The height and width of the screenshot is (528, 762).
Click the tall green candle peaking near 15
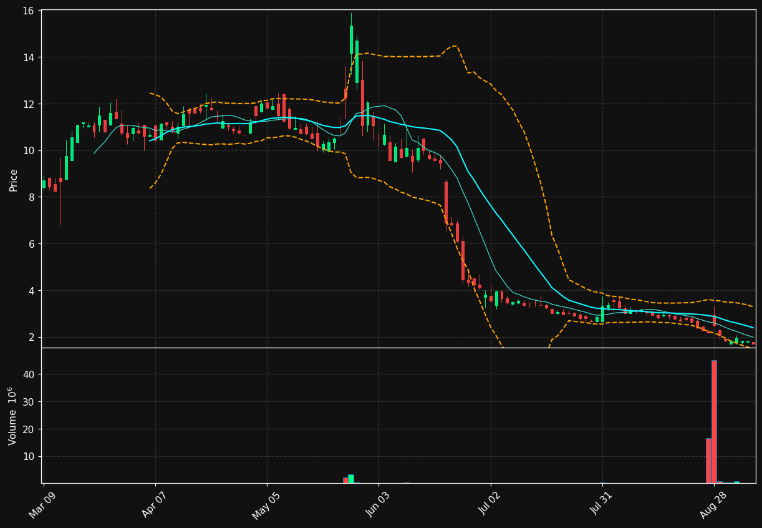pyautogui.click(x=351, y=39)
